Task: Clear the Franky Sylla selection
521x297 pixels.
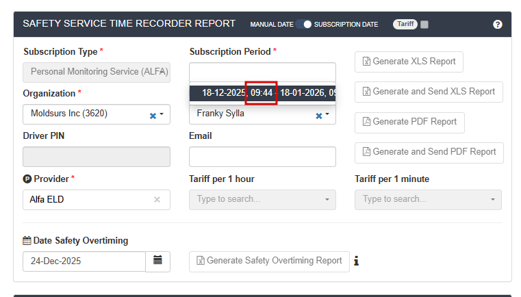Action: pos(319,116)
